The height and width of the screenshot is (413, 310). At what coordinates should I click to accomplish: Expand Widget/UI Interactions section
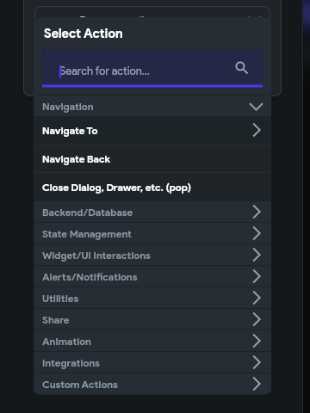152,256
